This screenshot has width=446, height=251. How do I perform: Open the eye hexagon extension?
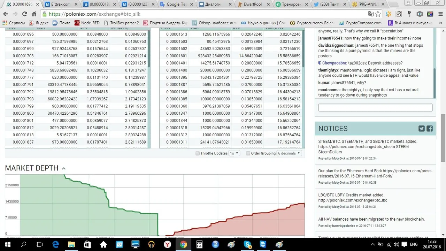[x=420, y=14]
